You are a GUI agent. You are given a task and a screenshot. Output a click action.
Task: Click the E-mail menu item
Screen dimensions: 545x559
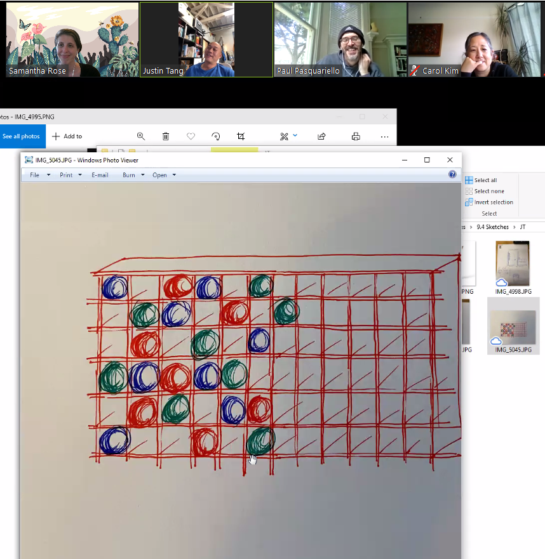click(x=100, y=175)
